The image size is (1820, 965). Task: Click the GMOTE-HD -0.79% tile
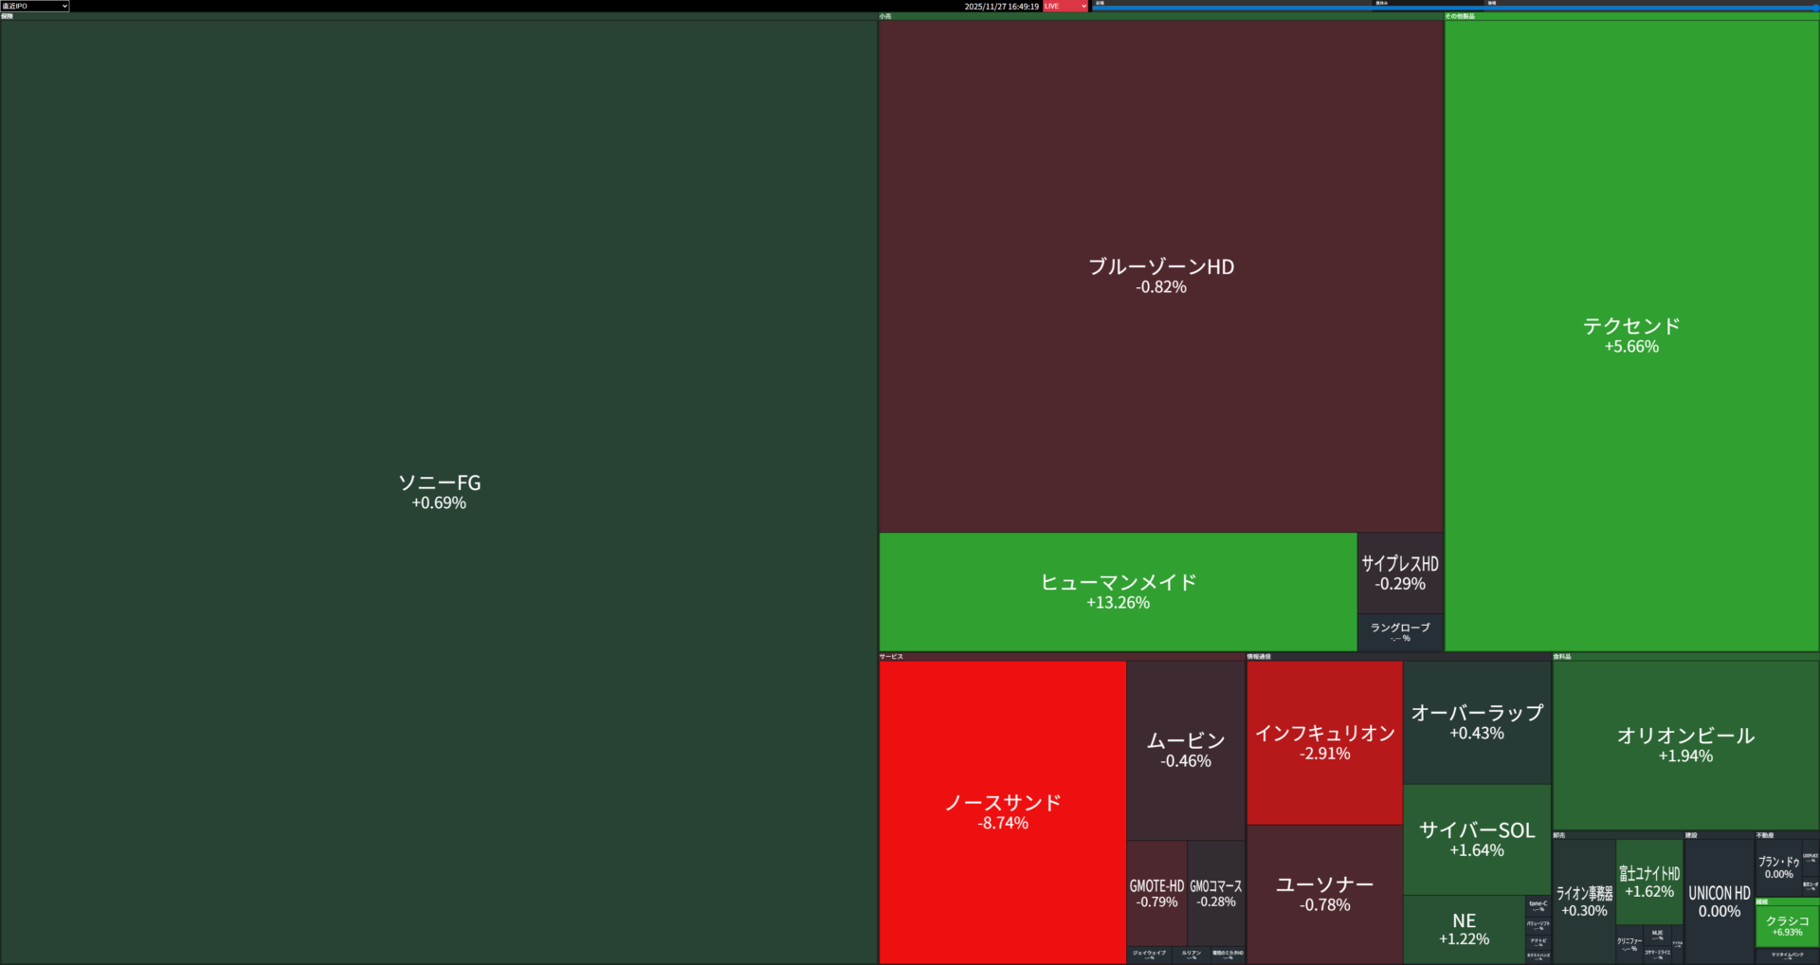[1156, 893]
